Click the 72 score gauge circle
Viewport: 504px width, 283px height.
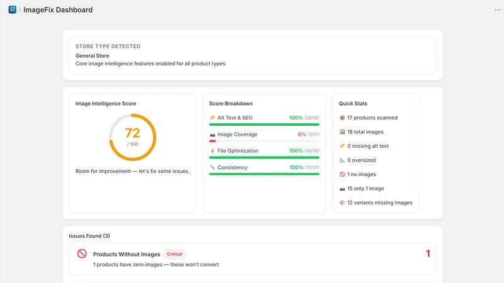tap(132, 137)
